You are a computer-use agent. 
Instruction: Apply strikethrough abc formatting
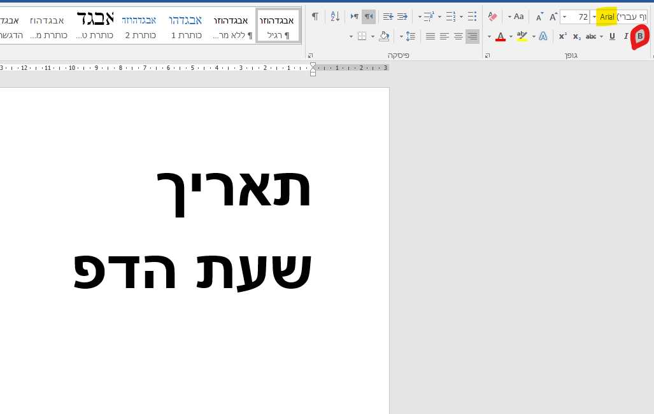pyautogui.click(x=590, y=37)
